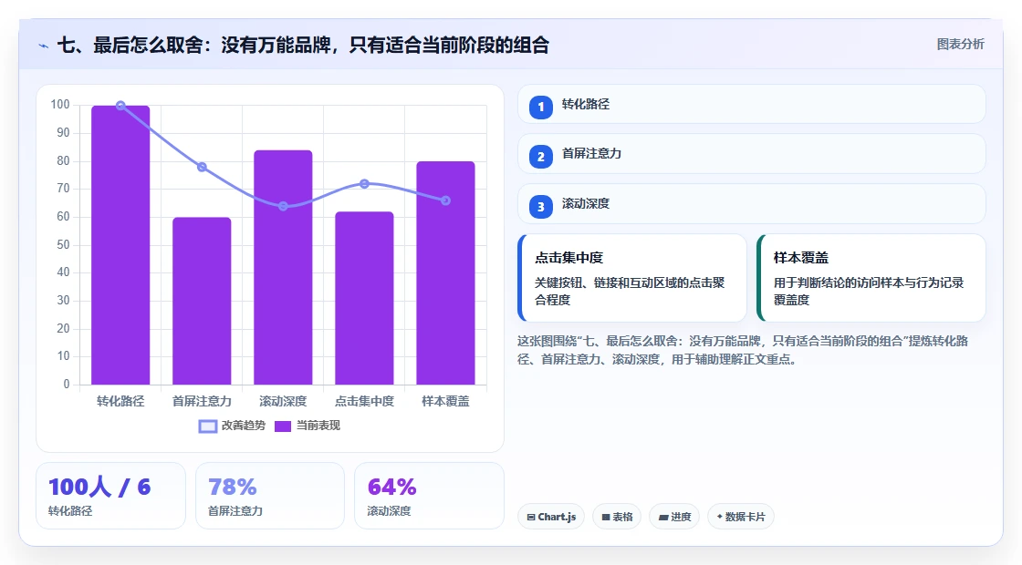Select the 首屏注意力 list item

[x=752, y=154]
